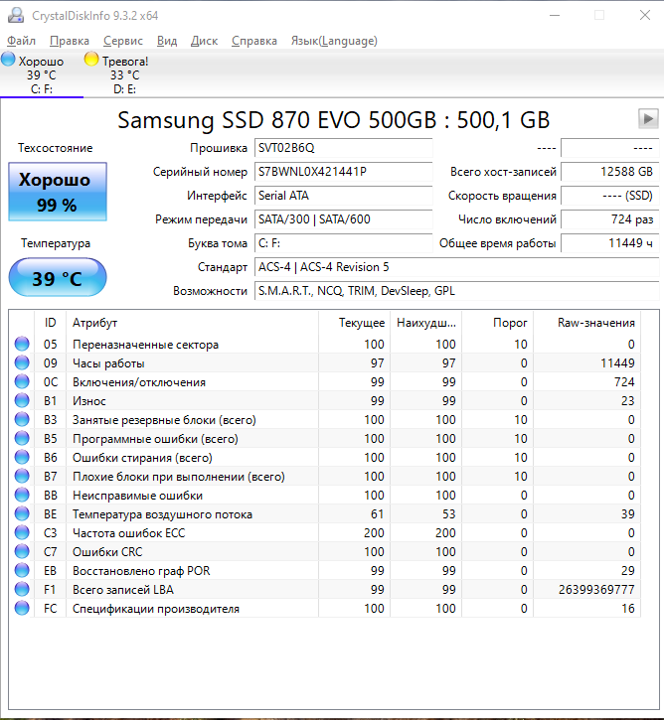The image size is (664, 720).
Task: Select the Переназначенные сектора row text
Action: click(145, 345)
